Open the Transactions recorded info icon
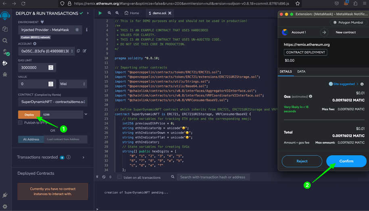369x211 pixels. pyautogui.click(x=69, y=157)
